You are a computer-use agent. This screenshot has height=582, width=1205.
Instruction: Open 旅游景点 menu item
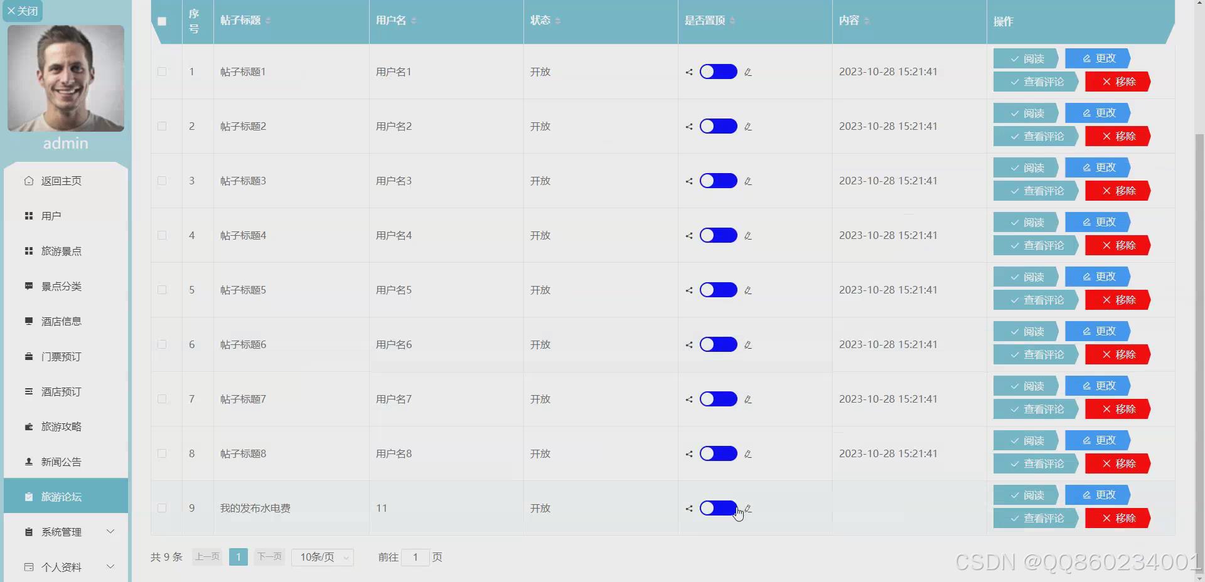[66, 251]
